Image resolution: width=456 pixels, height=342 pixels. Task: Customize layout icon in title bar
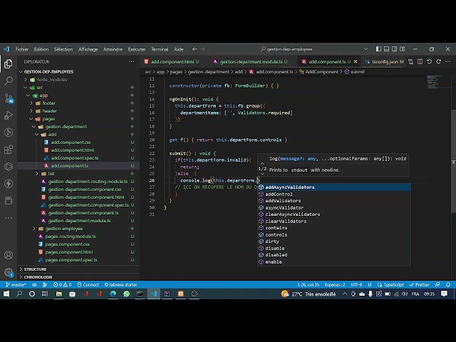[x=402, y=49]
